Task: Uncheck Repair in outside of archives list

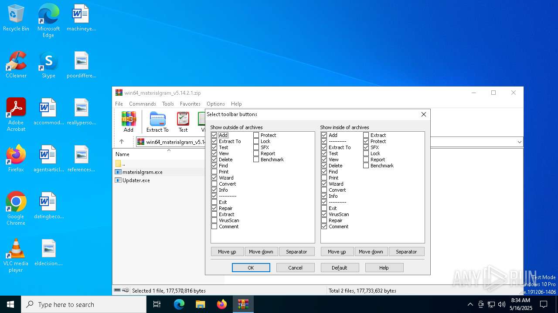Action: (x=214, y=208)
